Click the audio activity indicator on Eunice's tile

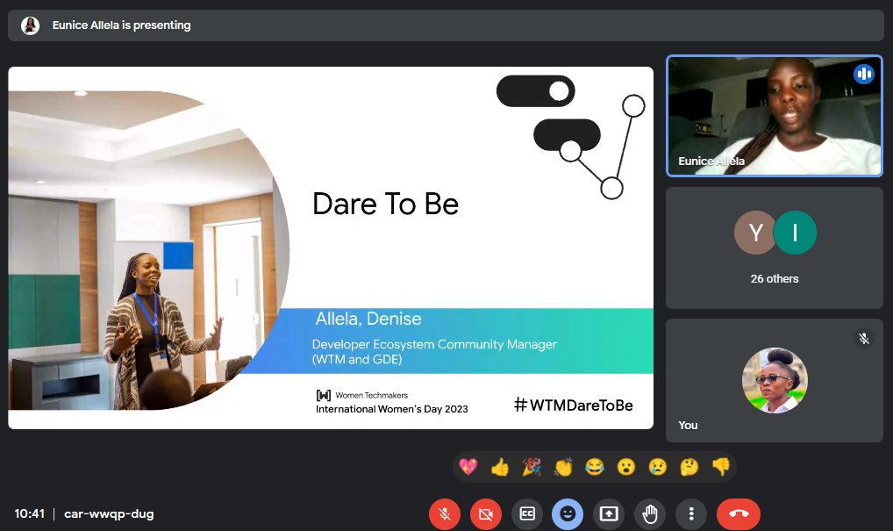pyautogui.click(x=863, y=74)
